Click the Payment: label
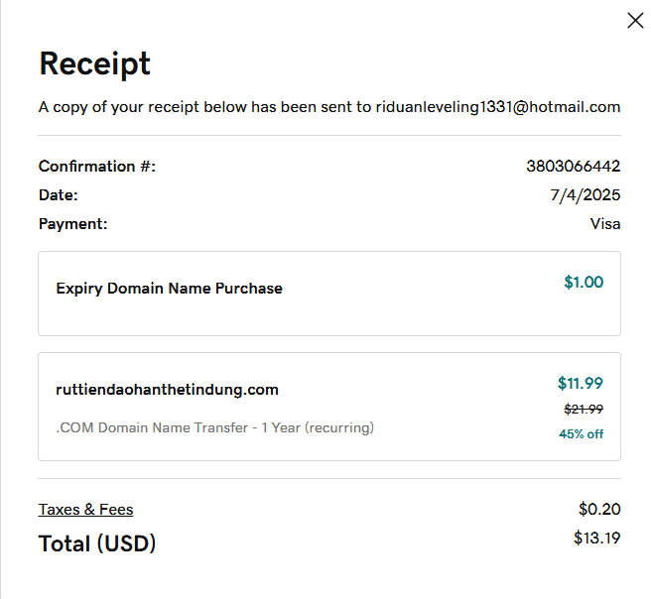Screen dimensions: 651x599 tap(72, 224)
